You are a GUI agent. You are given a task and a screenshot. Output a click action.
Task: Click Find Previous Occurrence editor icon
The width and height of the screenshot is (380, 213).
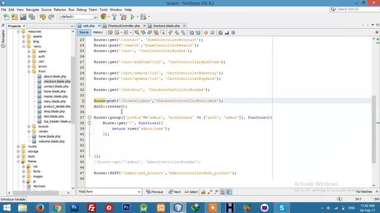(143, 33)
